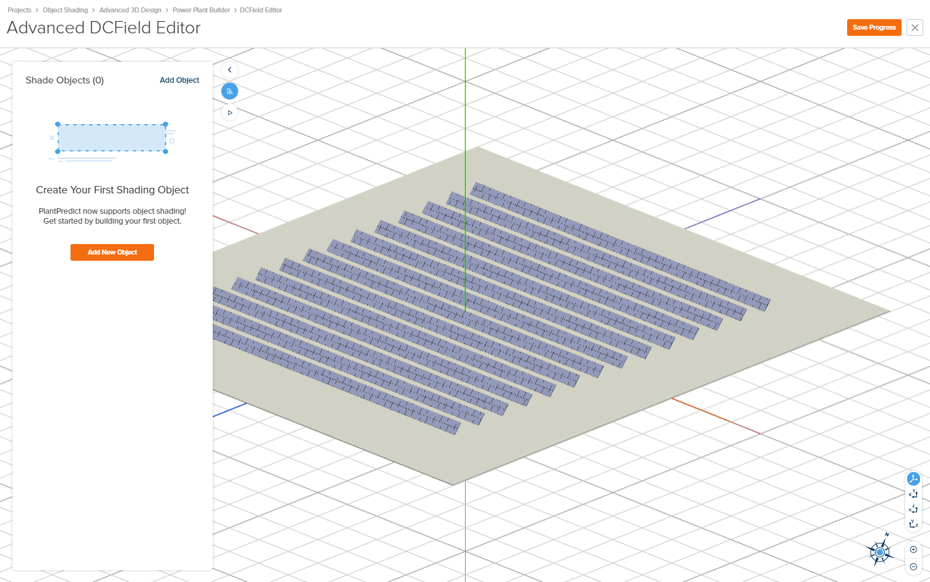Start the shading animation play icon
The image size is (930, 582).
(229, 112)
